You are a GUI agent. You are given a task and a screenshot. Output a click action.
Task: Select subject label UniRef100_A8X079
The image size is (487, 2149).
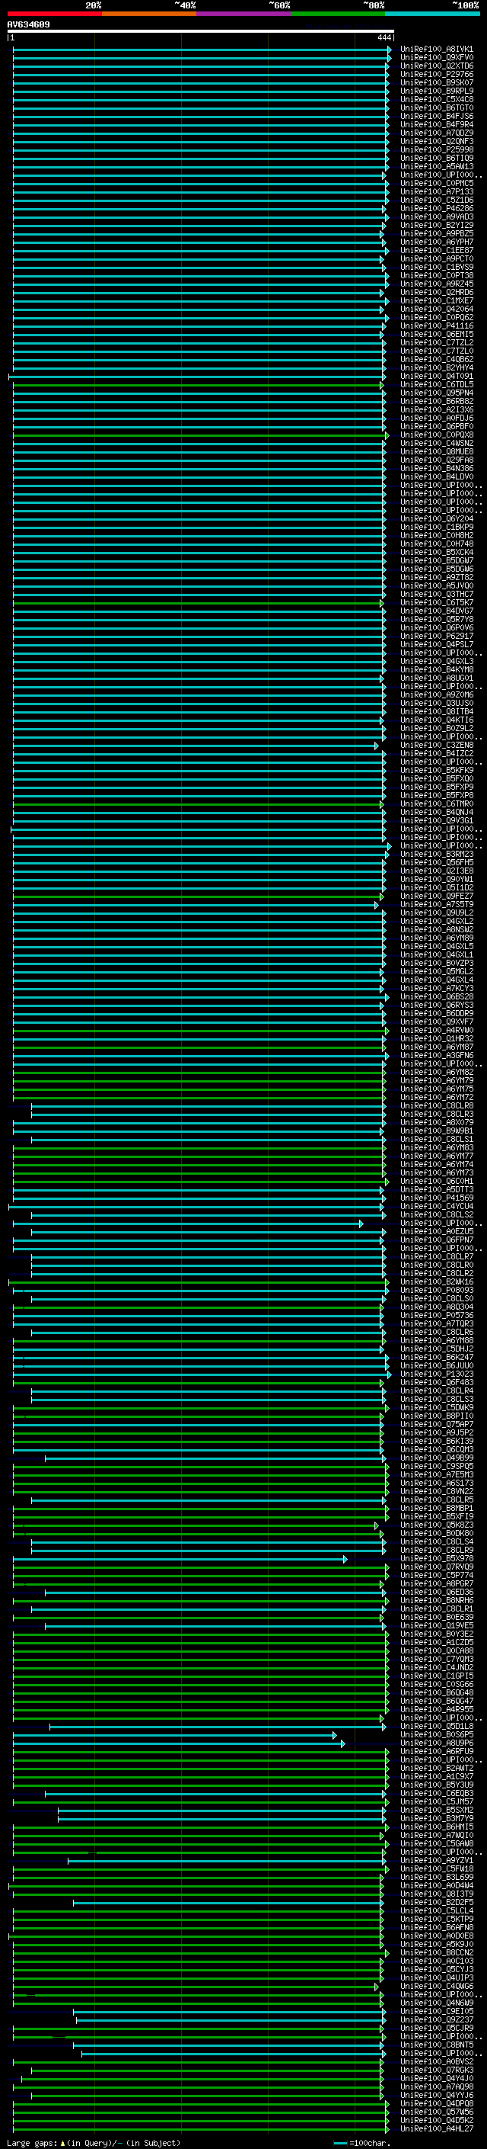coord(436,1122)
